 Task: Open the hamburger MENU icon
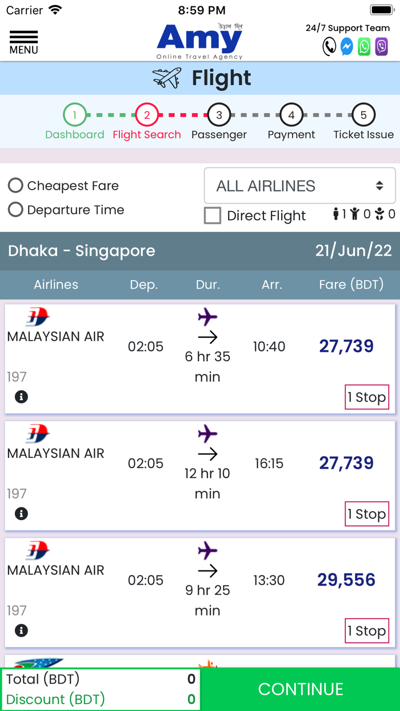(23, 42)
